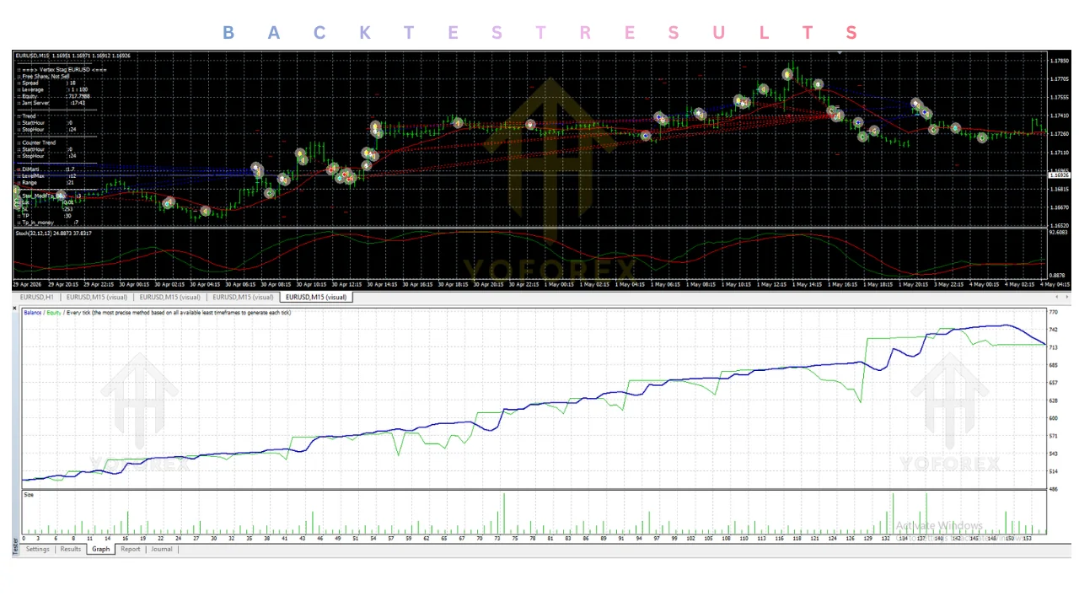Click the current price marker 1.16926
Viewport: 1079px width, 607px height.
tap(1059, 174)
